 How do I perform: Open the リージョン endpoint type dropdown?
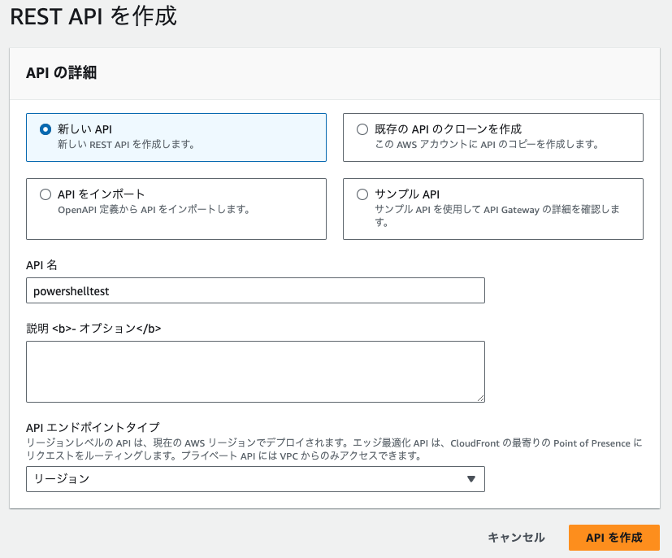point(255,479)
